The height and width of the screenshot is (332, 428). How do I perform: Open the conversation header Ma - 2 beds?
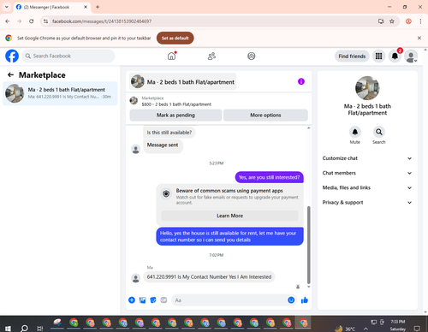tap(182, 82)
